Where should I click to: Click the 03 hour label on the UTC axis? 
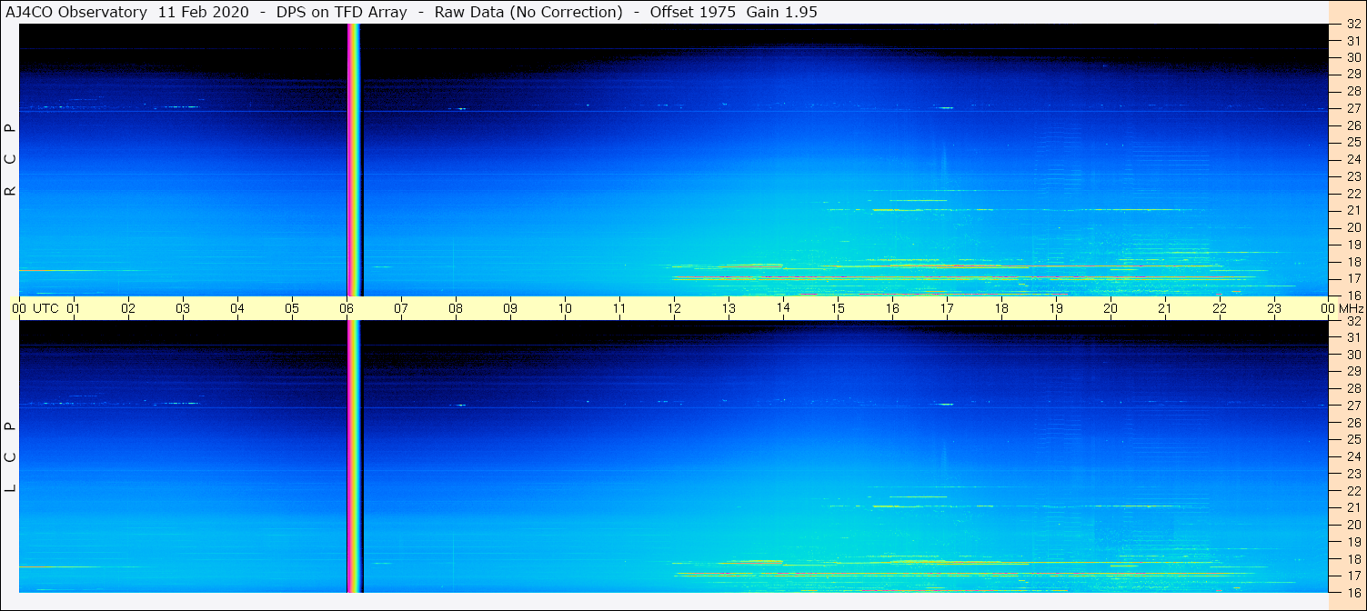183,308
